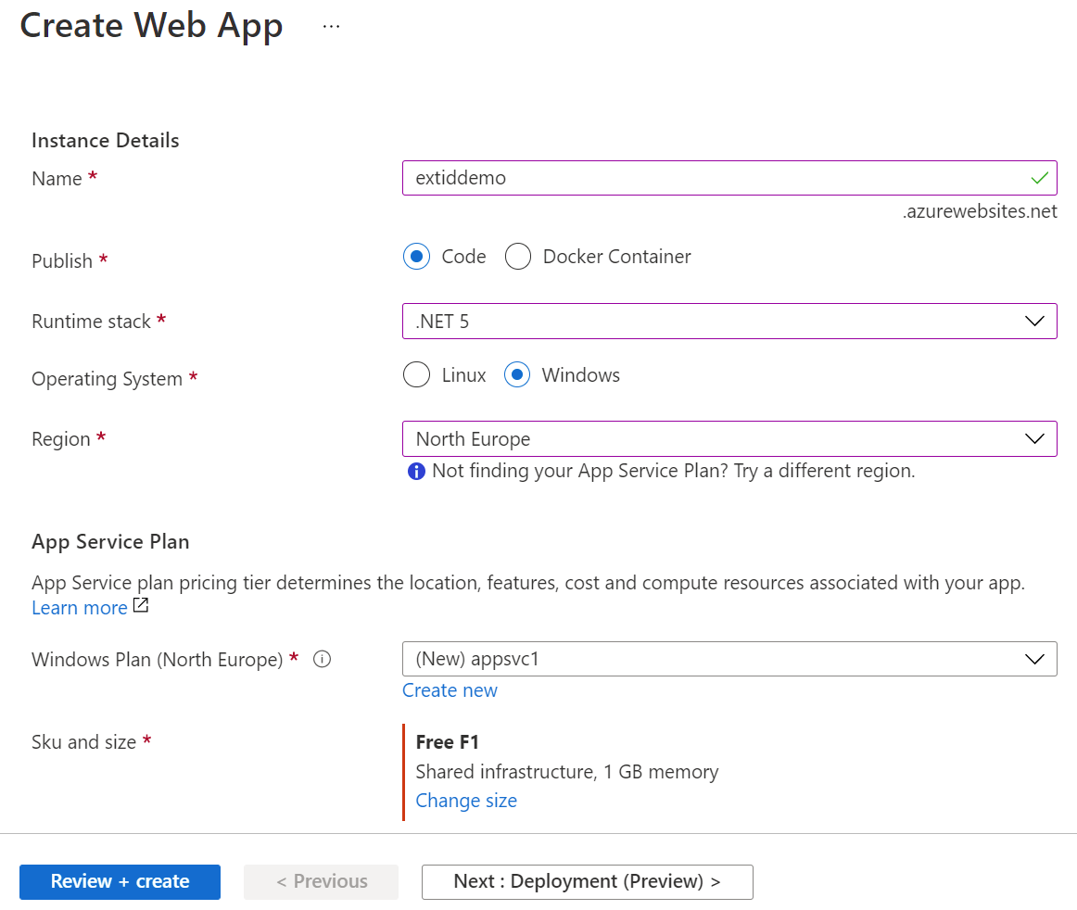Screen dimensions: 1077x910
Task: Click Review + create button
Action: [120, 881]
